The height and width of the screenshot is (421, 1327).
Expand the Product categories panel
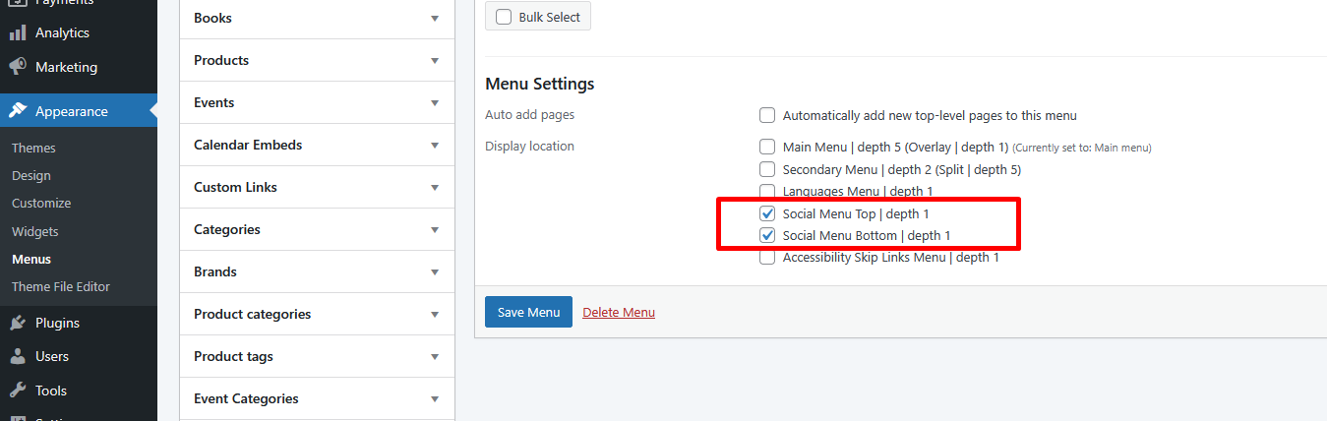[x=434, y=315]
